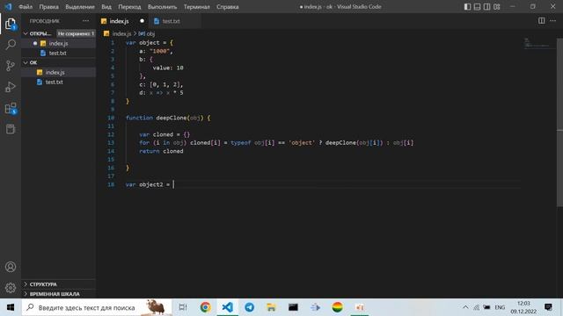Click the index.js breadcrumb

coord(121,33)
